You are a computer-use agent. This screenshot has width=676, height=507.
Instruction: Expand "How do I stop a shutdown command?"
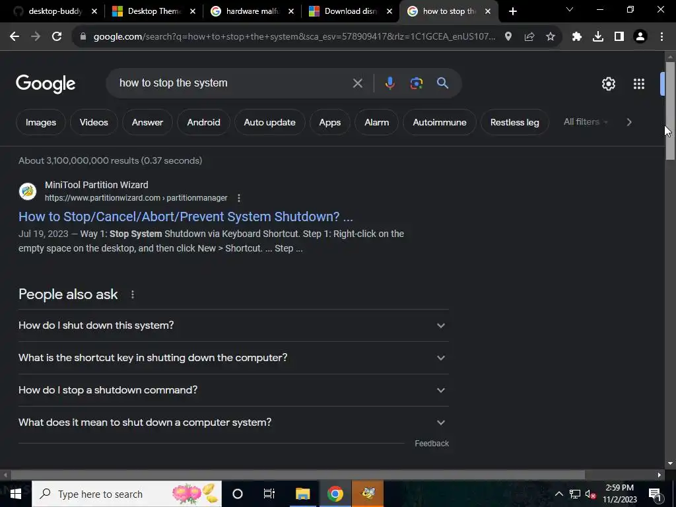234,390
